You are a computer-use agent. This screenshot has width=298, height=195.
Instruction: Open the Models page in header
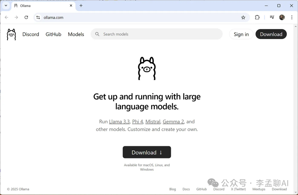(x=76, y=34)
